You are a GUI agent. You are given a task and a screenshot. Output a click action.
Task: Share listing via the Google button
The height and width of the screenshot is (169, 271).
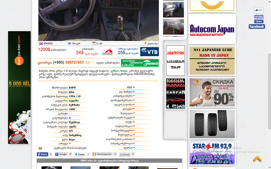click(x=61, y=154)
